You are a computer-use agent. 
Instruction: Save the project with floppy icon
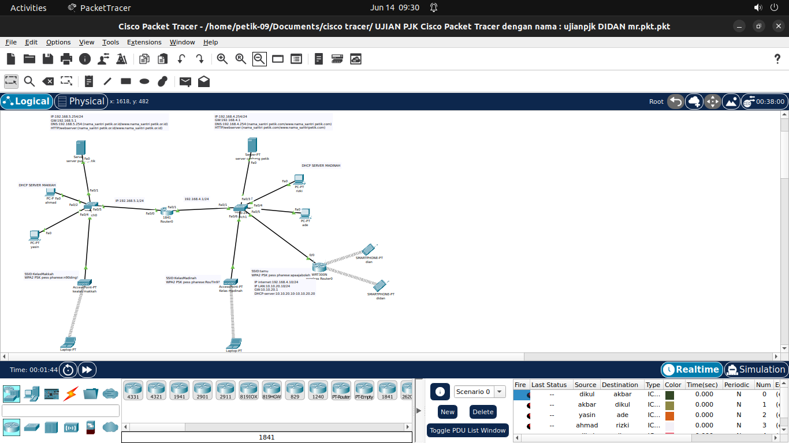(48, 59)
